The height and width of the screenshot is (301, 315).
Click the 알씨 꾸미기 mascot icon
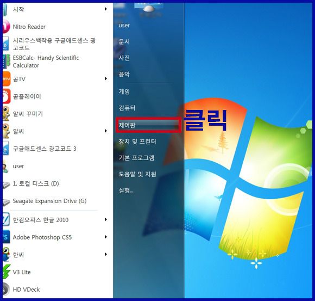[6, 114]
